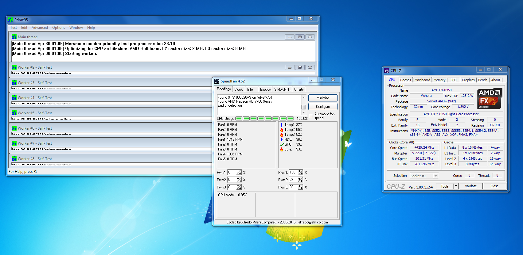The image size is (523, 255).
Task: Click the Main thread window icon
Action: point(14,37)
